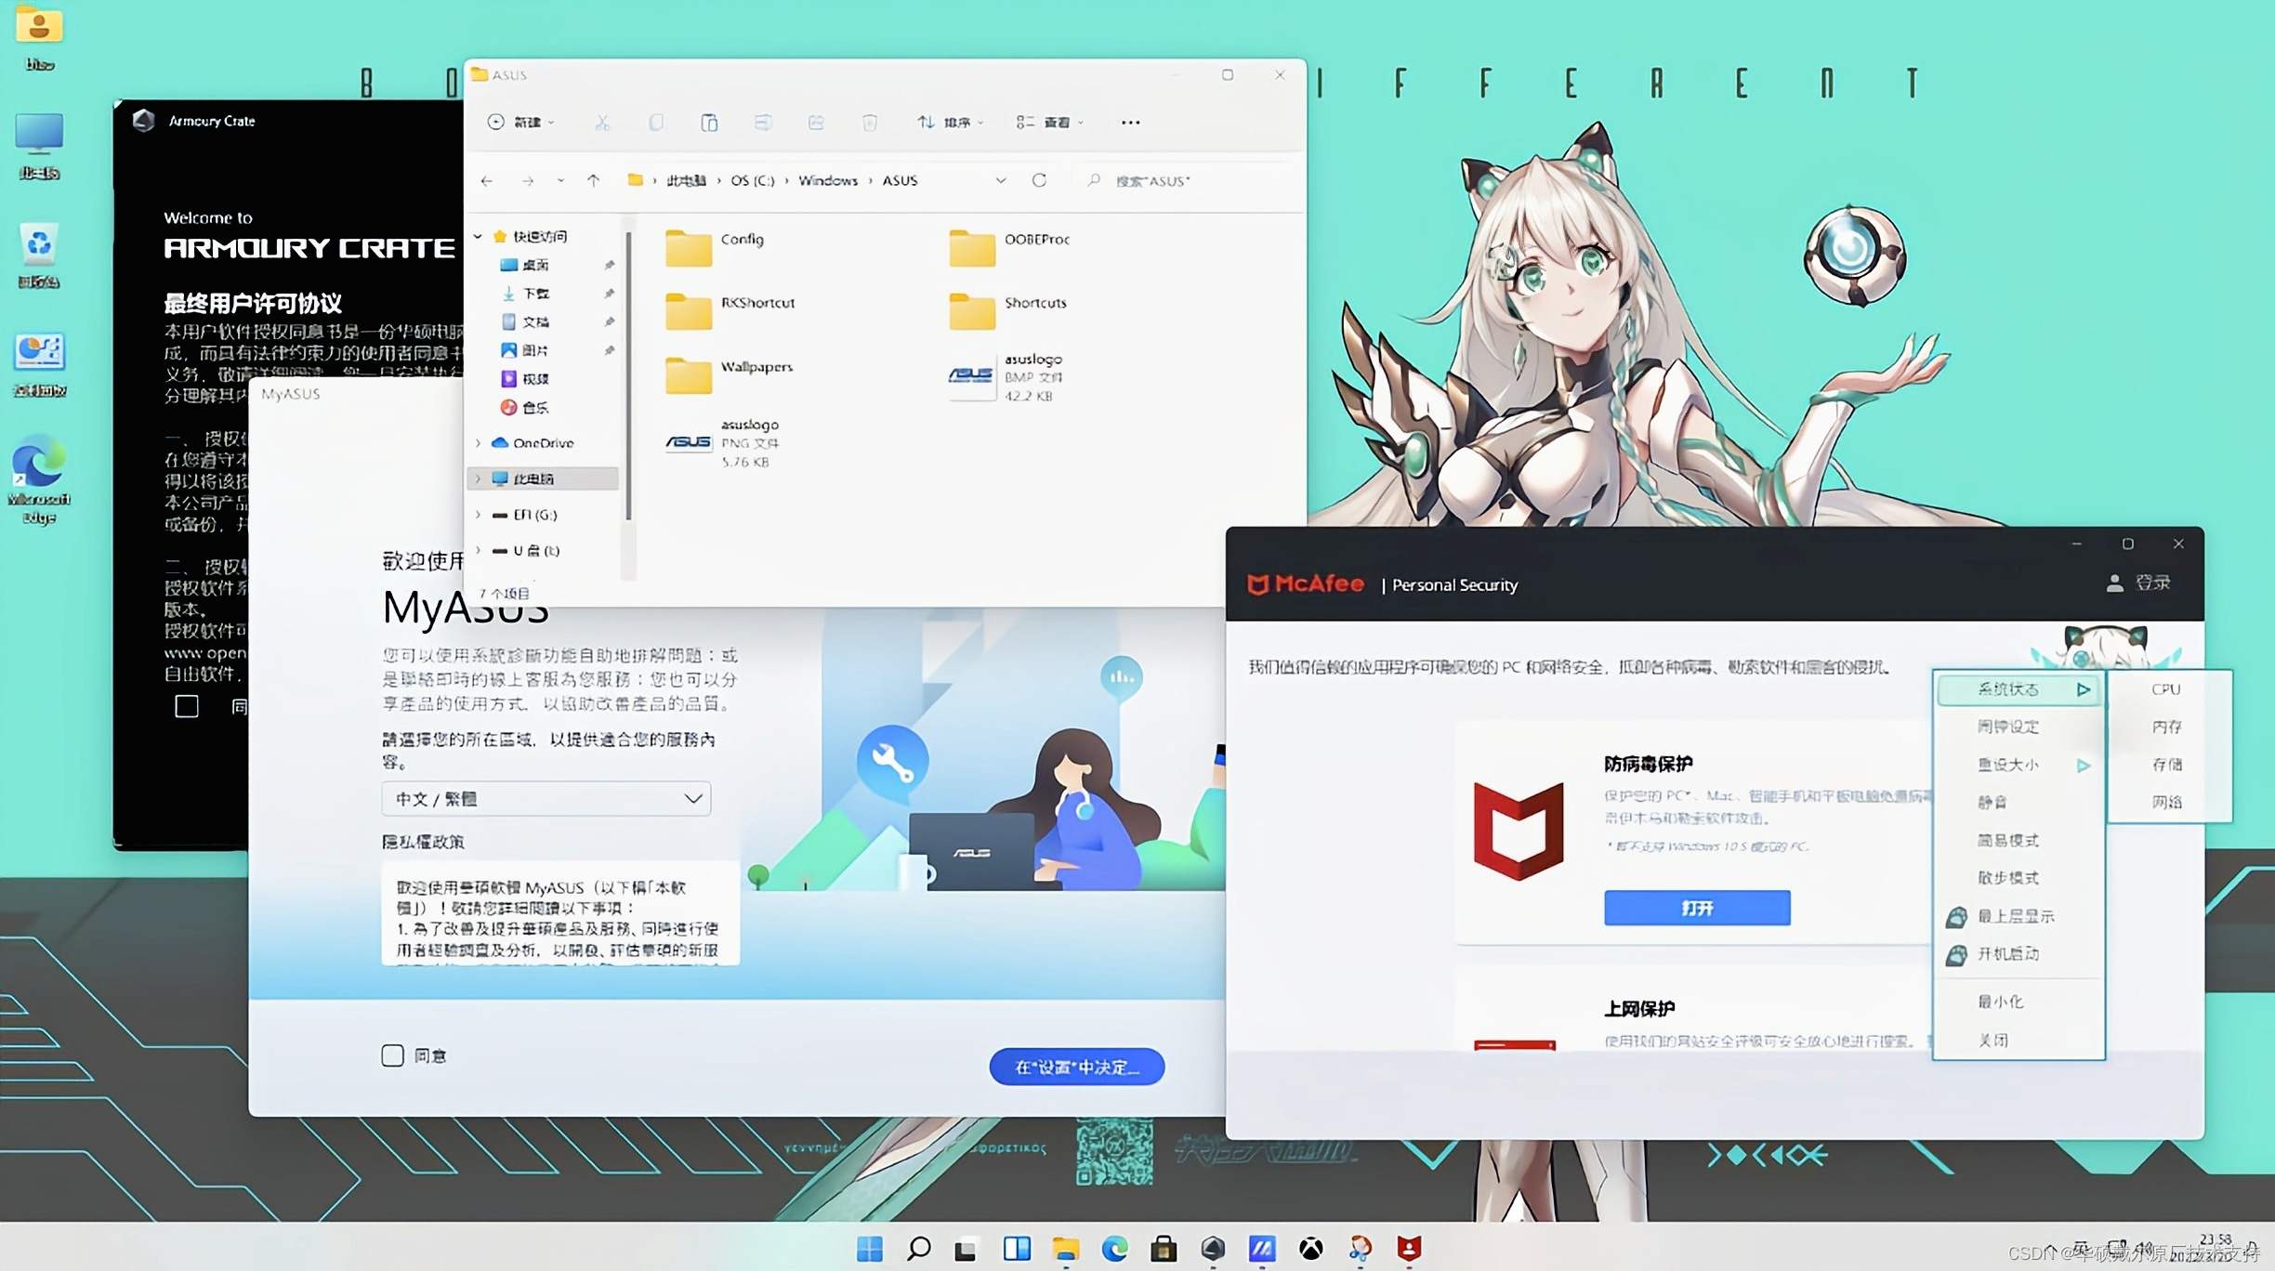Choose the minimize entry in context menu

pos(2000,1002)
